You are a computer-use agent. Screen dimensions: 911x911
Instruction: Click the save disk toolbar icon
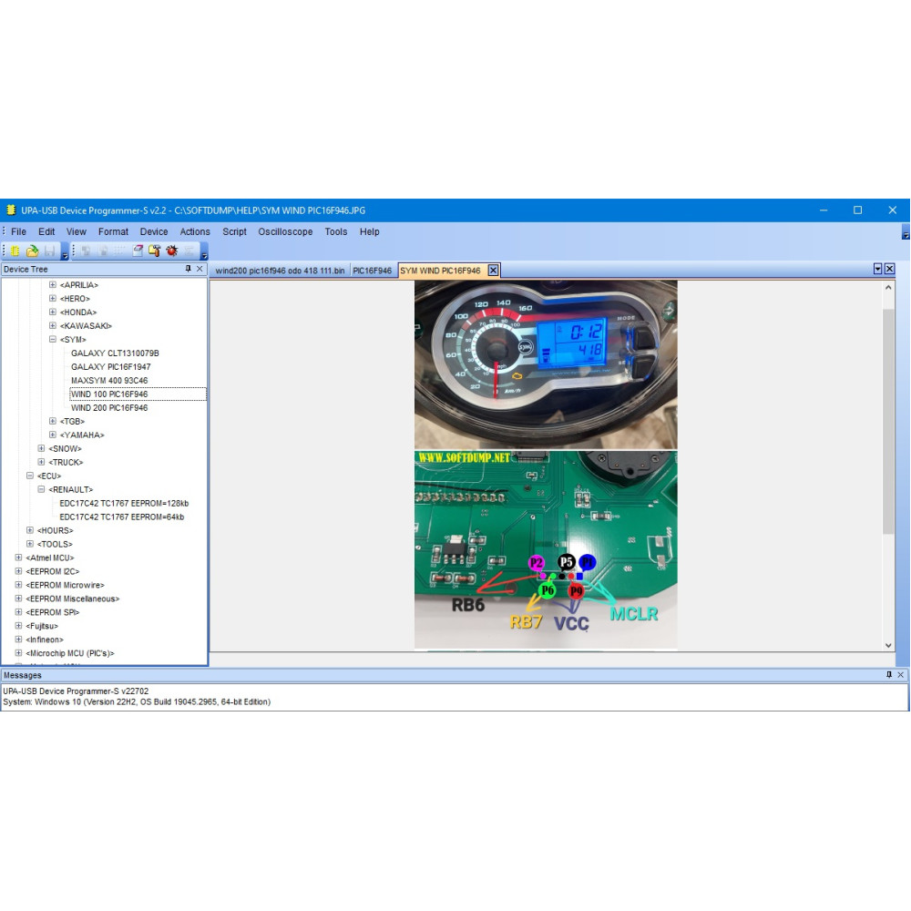50,251
